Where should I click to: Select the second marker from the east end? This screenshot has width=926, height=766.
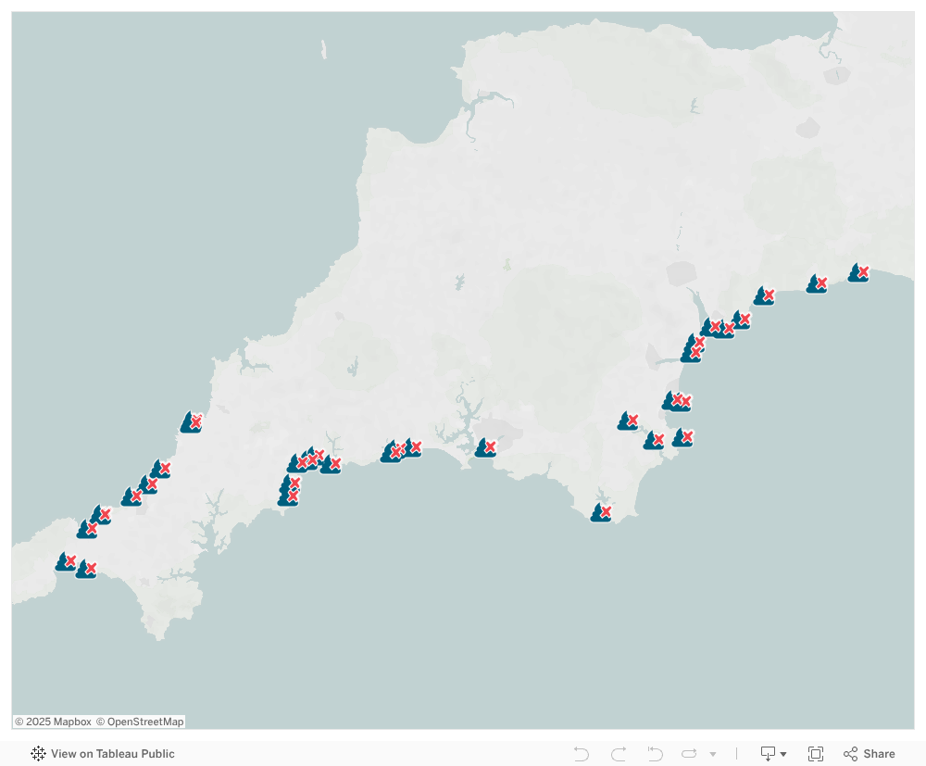[817, 284]
